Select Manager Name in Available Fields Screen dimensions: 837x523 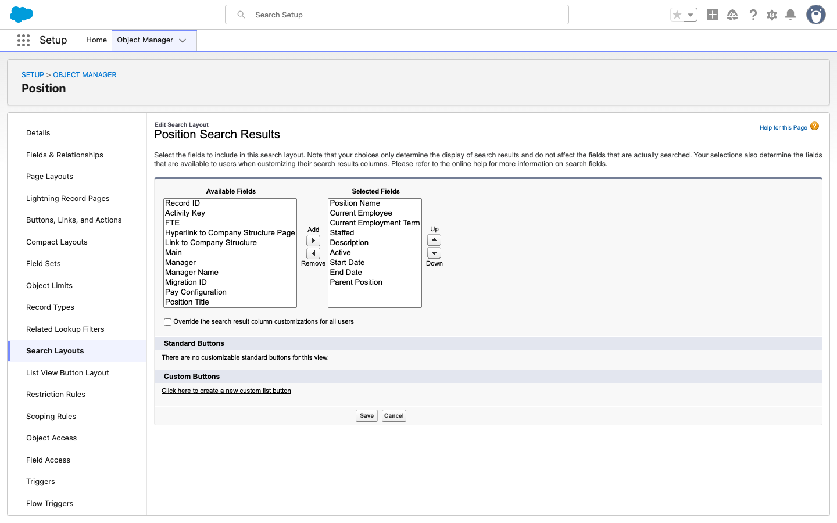(x=230, y=273)
